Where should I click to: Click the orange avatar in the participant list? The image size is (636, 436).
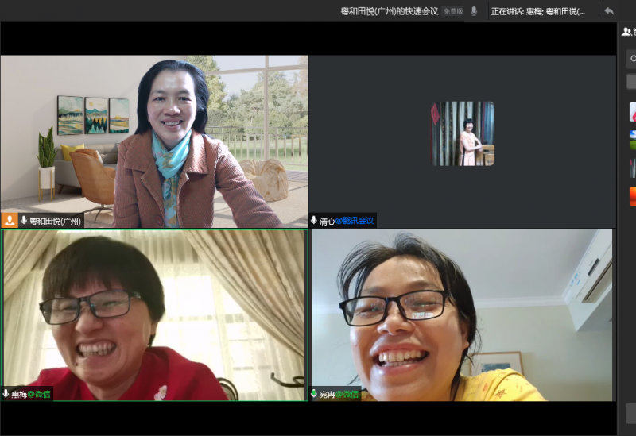click(632, 195)
